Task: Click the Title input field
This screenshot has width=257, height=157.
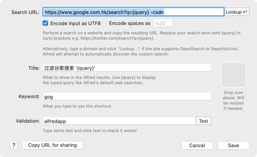Action: (127, 68)
